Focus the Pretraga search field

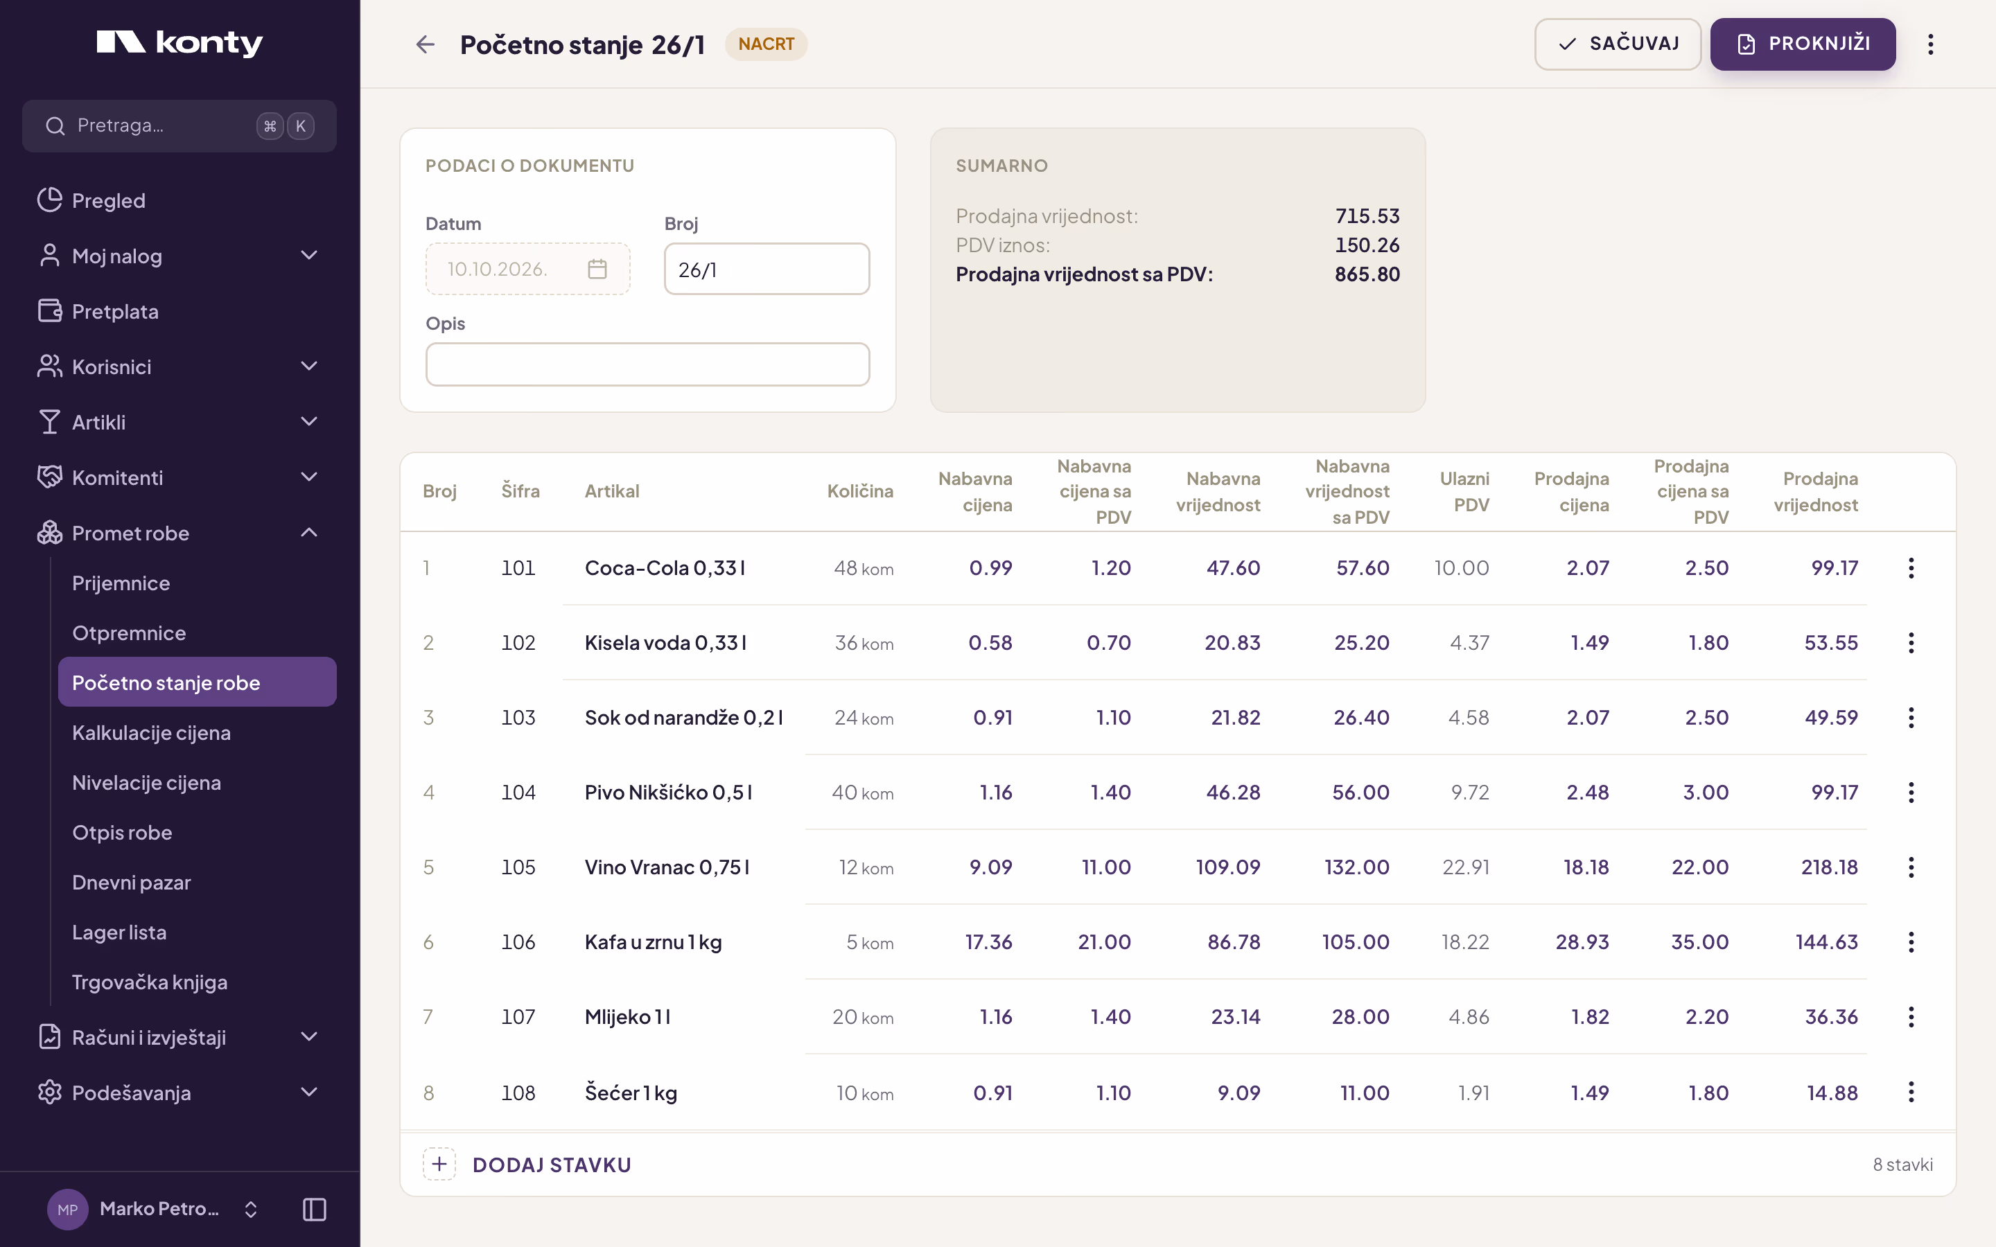tap(179, 125)
